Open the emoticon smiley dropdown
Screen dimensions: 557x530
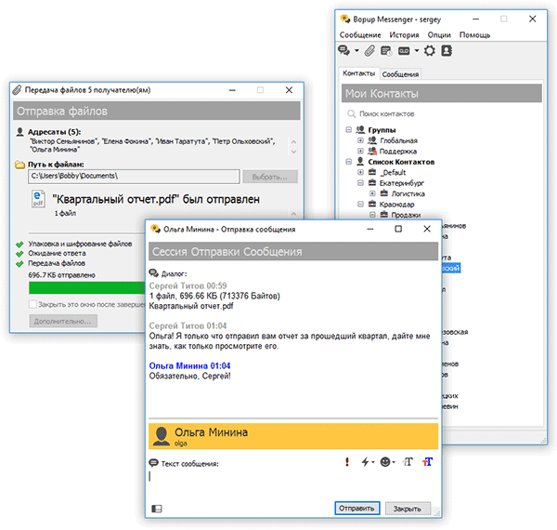point(385,462)
